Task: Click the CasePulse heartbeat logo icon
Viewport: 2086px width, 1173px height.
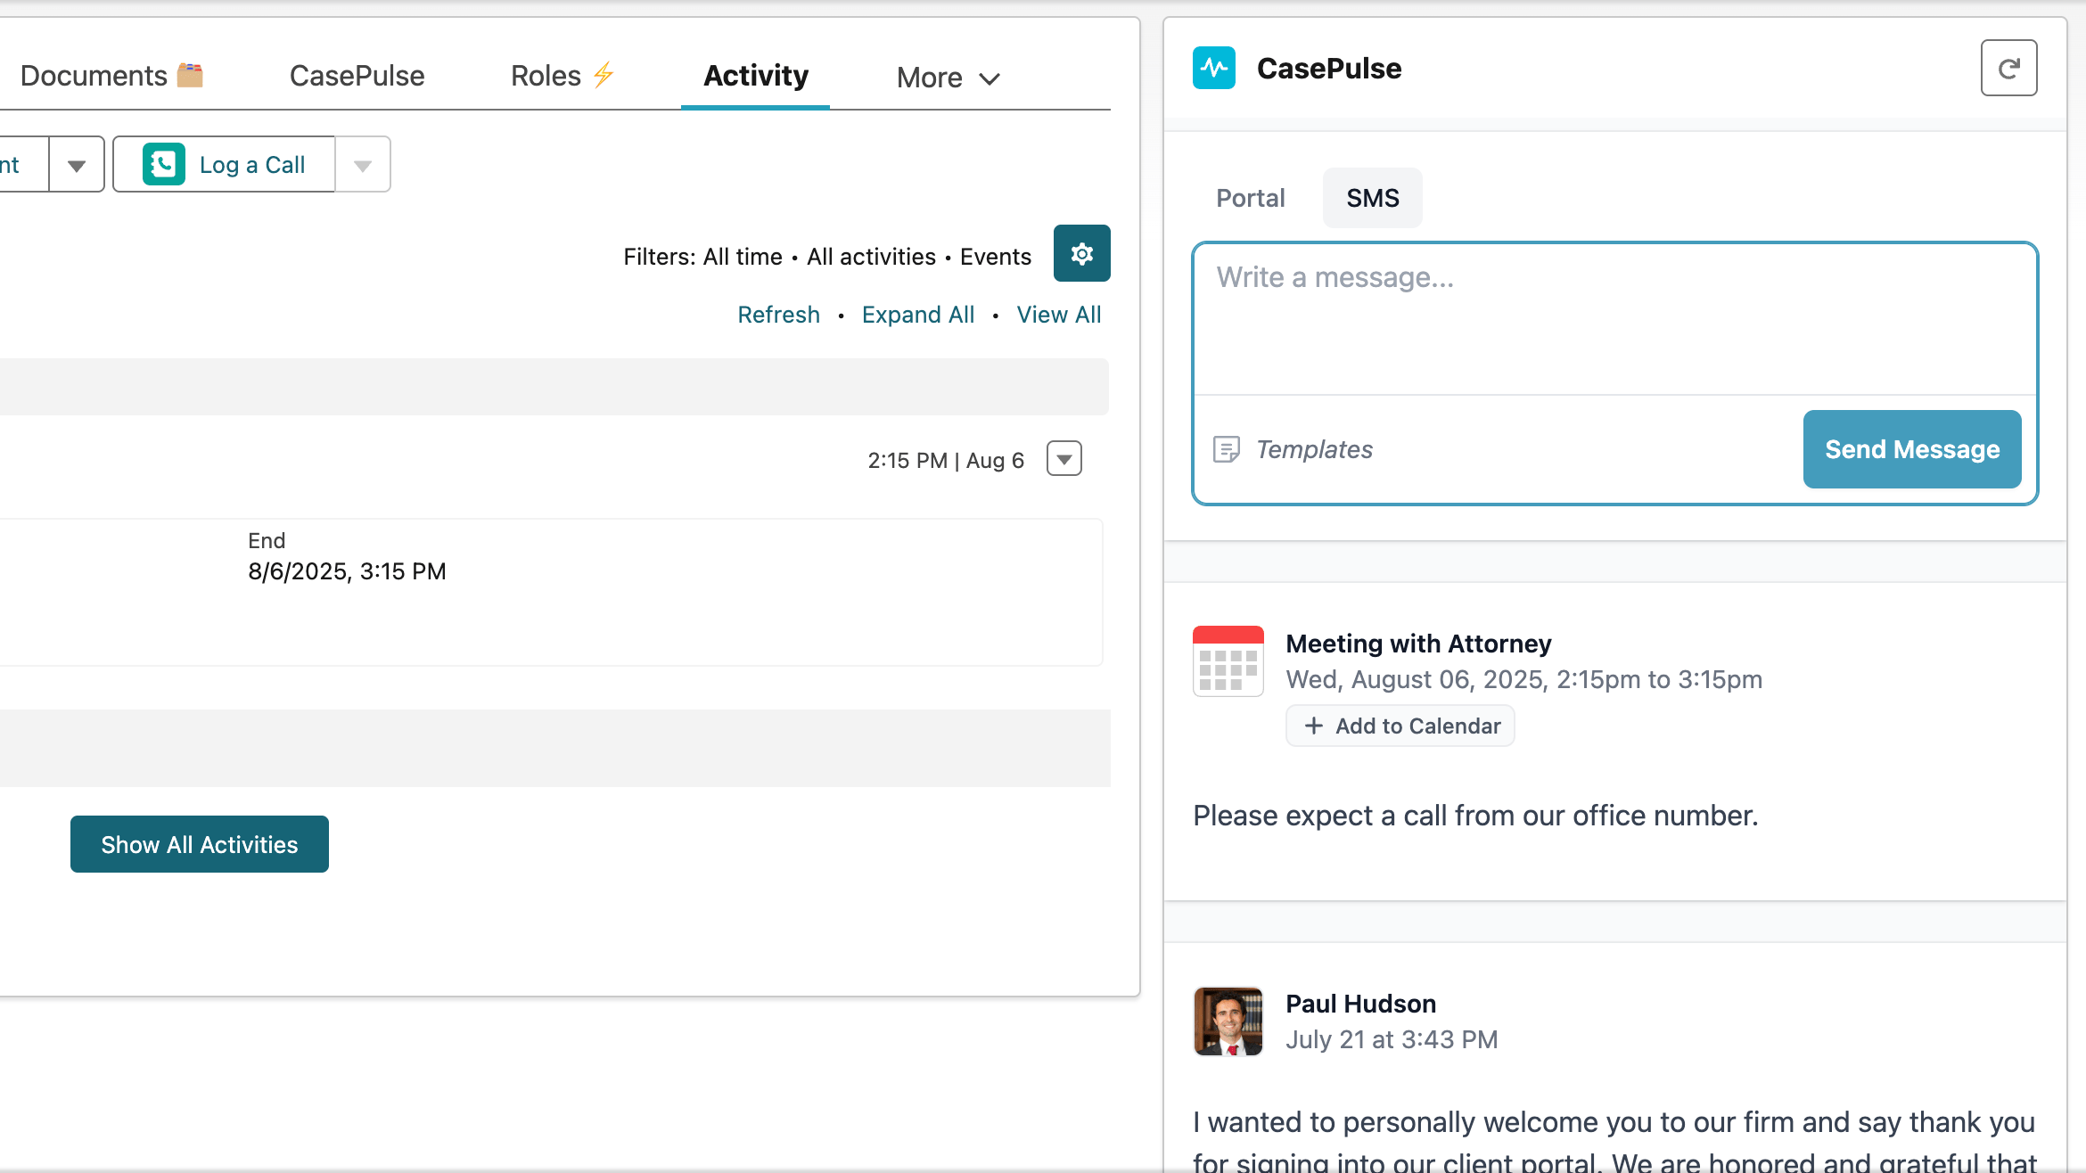Action: click(x=1214, y=68)
